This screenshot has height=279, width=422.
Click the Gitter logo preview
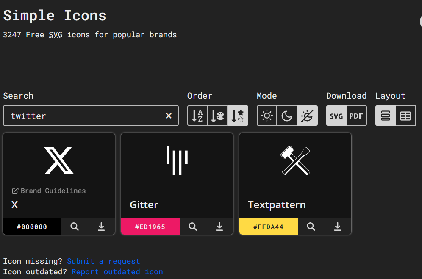click(x=177, y=160)
